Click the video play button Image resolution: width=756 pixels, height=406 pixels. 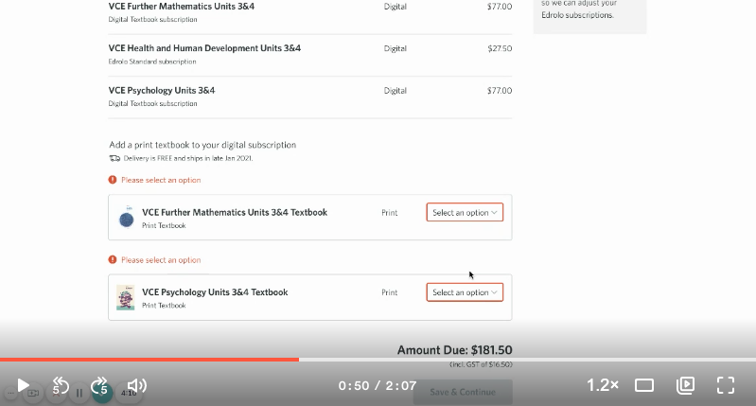(x=23, y=385)
